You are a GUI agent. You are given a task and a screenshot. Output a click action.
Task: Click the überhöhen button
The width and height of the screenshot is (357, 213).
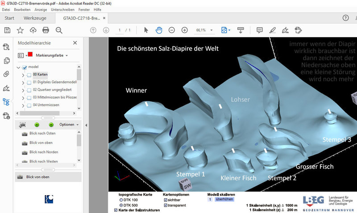(x=224, y=200)
